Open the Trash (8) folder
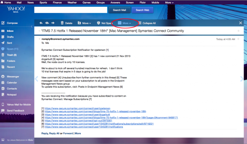Viewport: 247px width, 144px height. pyautogui.click(x=12, y=55)
